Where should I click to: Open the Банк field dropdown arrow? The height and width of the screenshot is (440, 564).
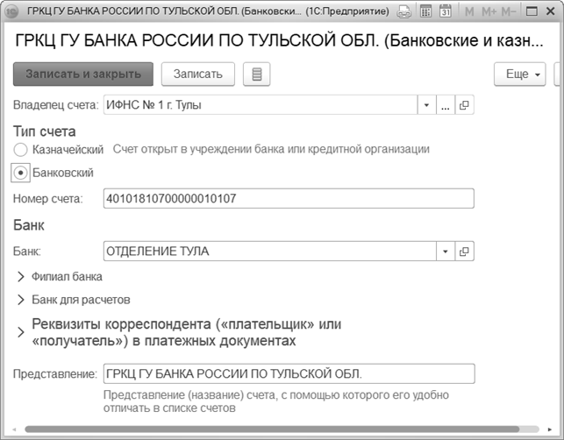pyautogui.click(x=446, y=251)
